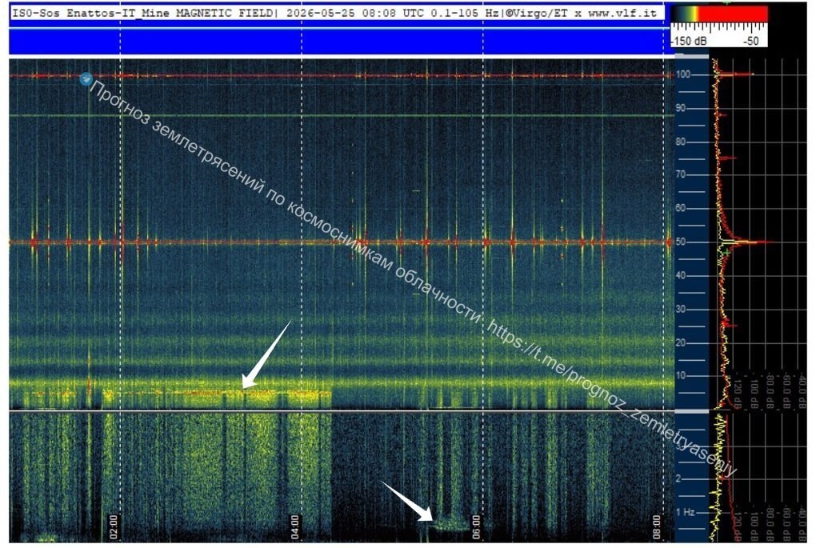Click the 06:00 time marker
This screenshot has height=548, width=816.
(476, 526)
